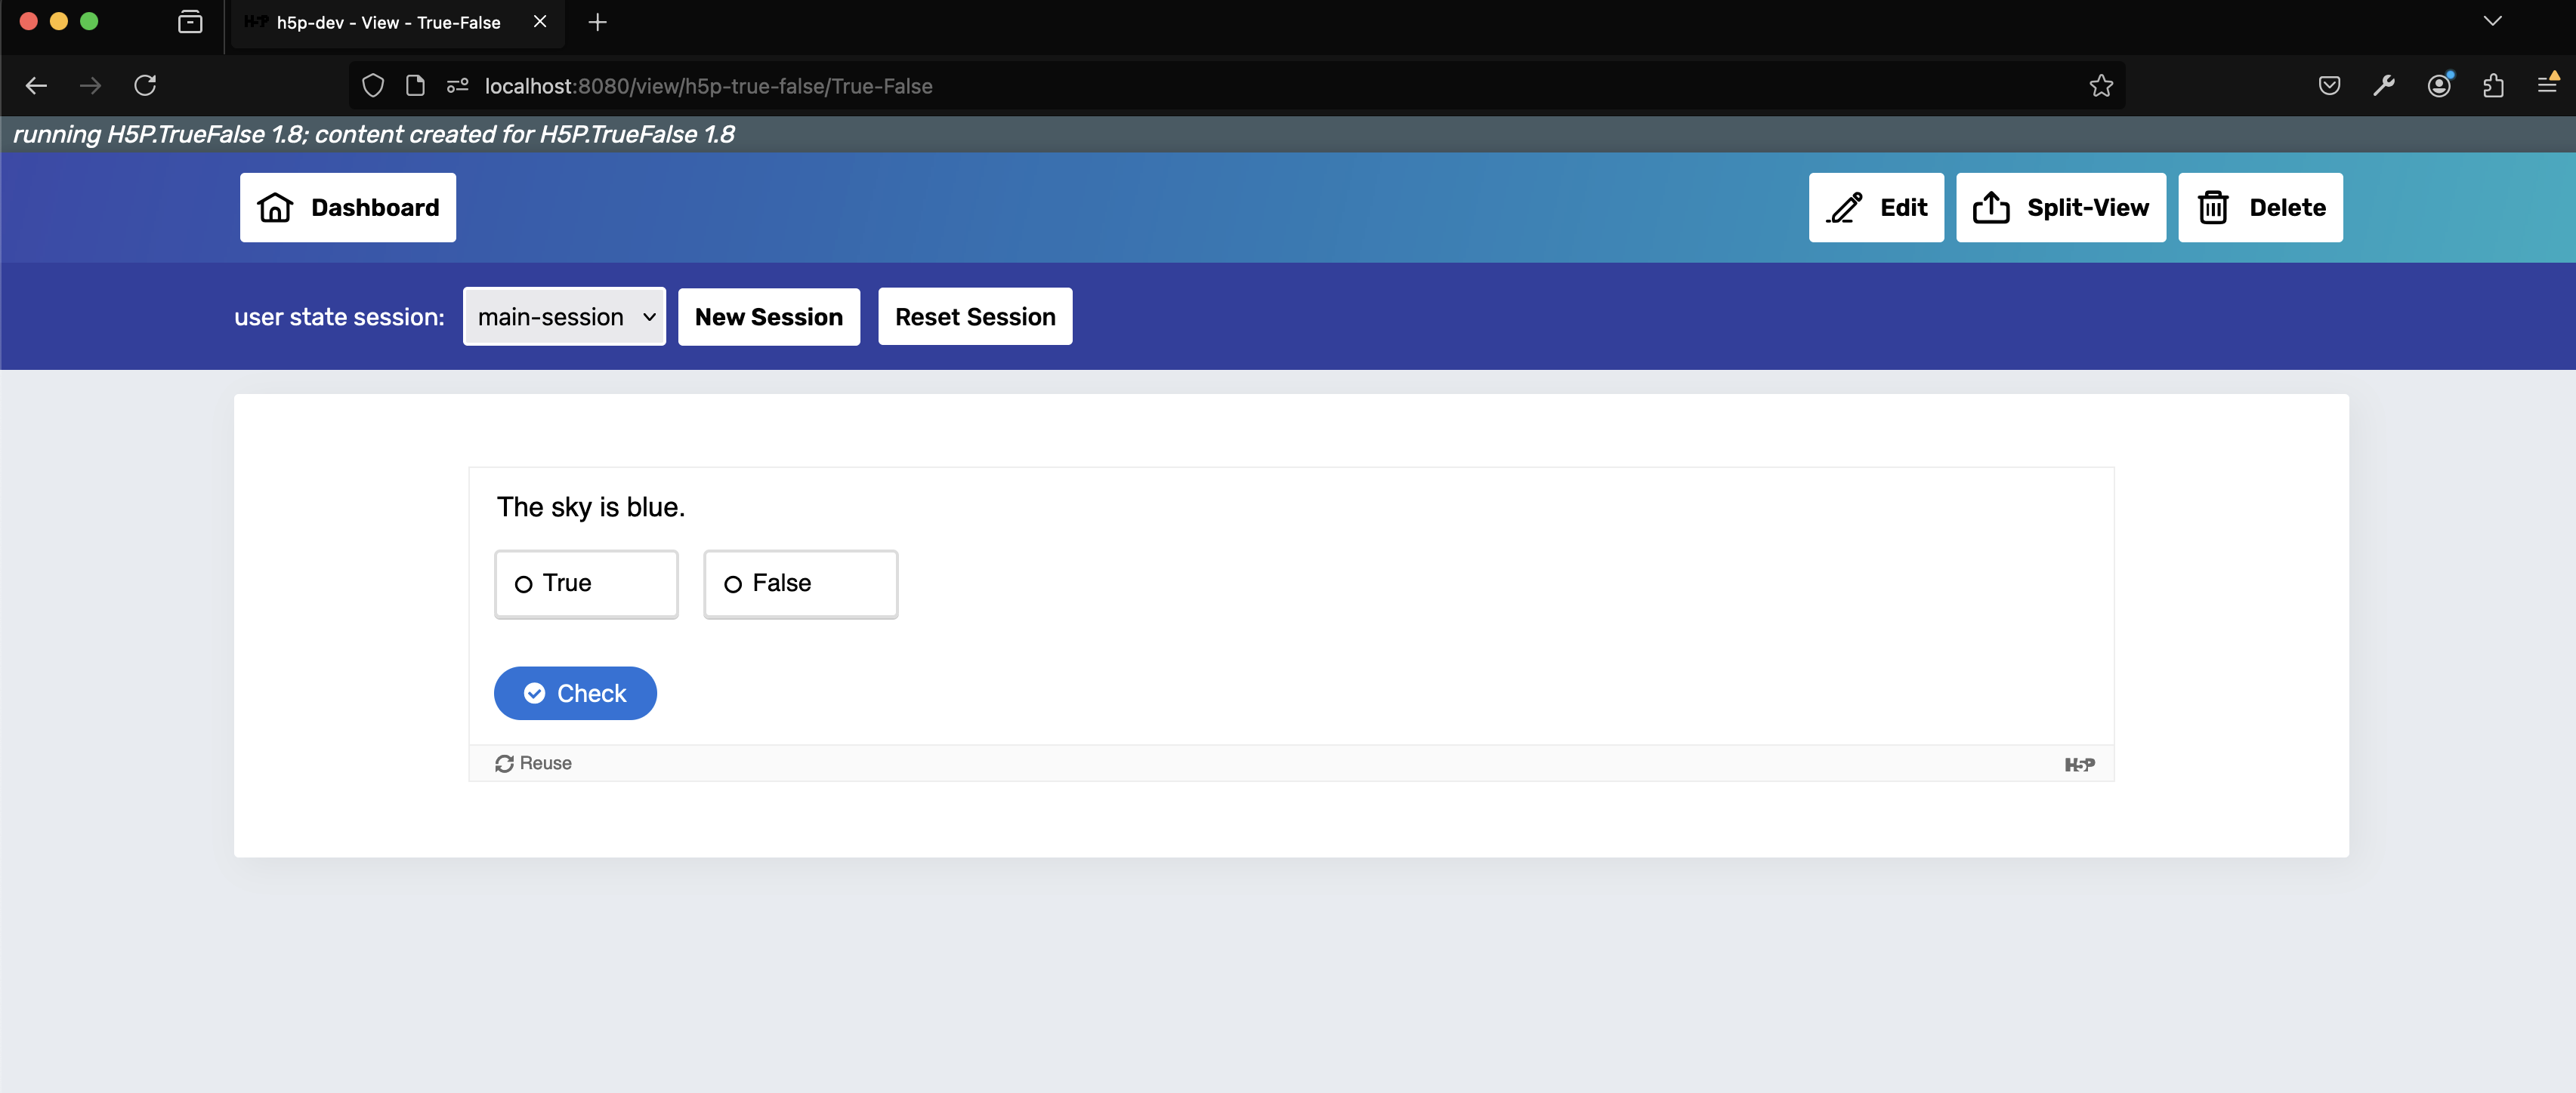
Task: Click the Edit button with pencil icon
Action: click(x=1875, y=207)
